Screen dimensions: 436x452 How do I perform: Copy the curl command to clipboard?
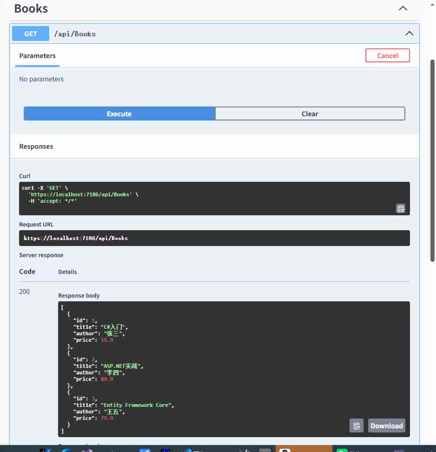click(x=401, y=208)
